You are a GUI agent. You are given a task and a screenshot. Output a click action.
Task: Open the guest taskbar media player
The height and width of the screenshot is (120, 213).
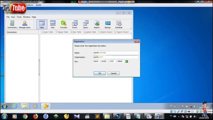(35, 106)
